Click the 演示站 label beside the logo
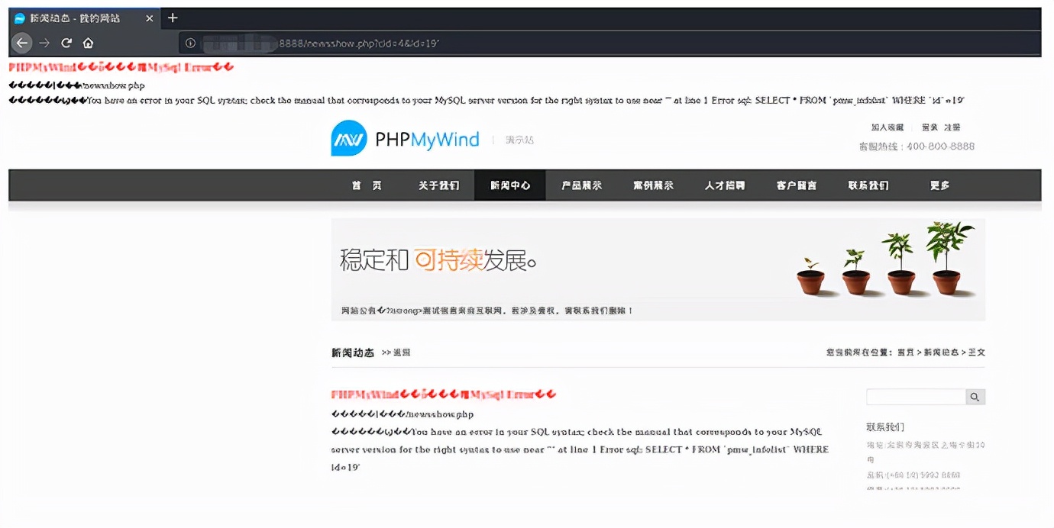Image resolution: width=1054 pixels, height=528 pixels. (519, 140)
